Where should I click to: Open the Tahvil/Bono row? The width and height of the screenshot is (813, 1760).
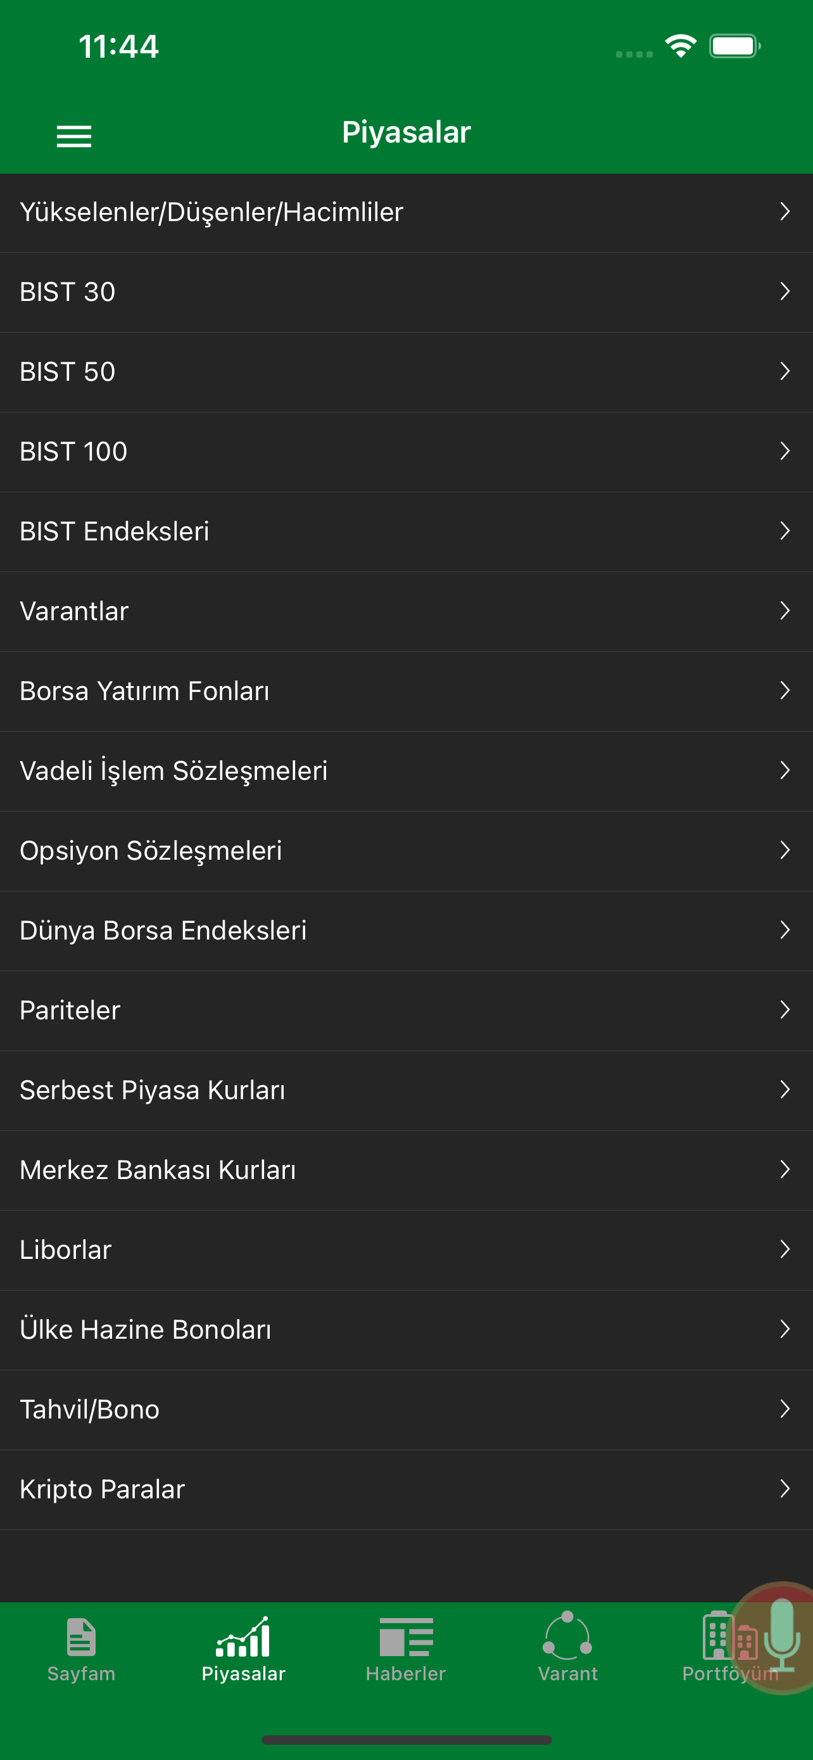click(x=406, y=1410)
